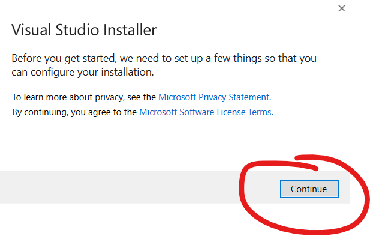Click the "configure your installation" sentence line
This screenshot has width=373, height=236.
tap(82, 72)
